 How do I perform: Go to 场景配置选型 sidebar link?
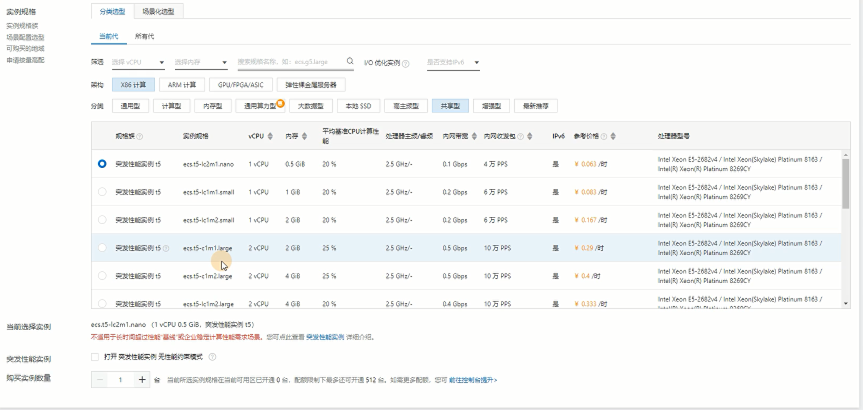coord(25,37)
